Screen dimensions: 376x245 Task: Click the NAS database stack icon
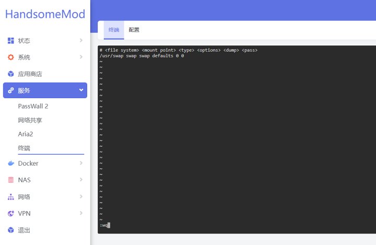point(11,180)
